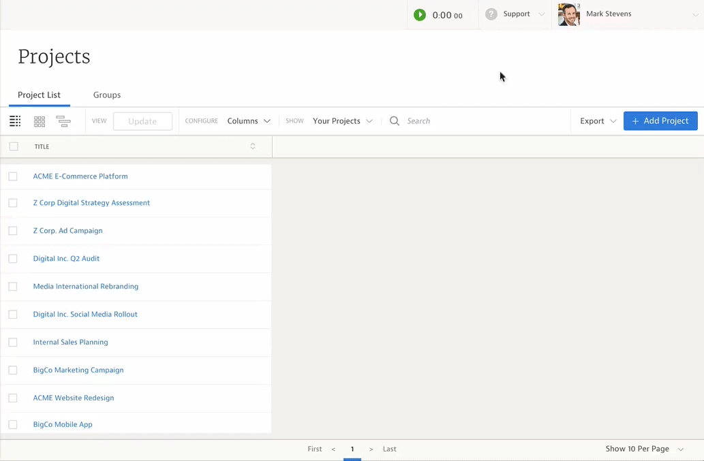Select the Project List tab
The height and width of the screenshot is (461, 704).
39,95
